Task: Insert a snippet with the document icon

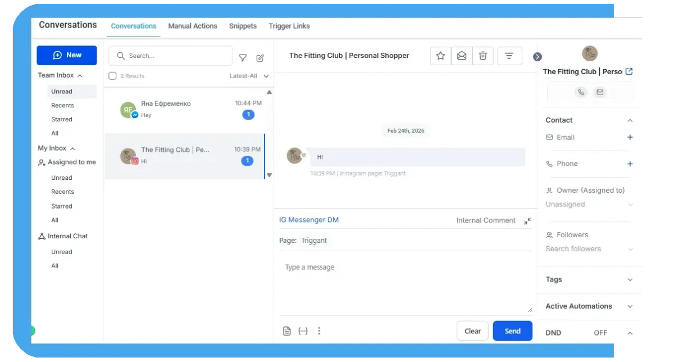Action: 286,331
